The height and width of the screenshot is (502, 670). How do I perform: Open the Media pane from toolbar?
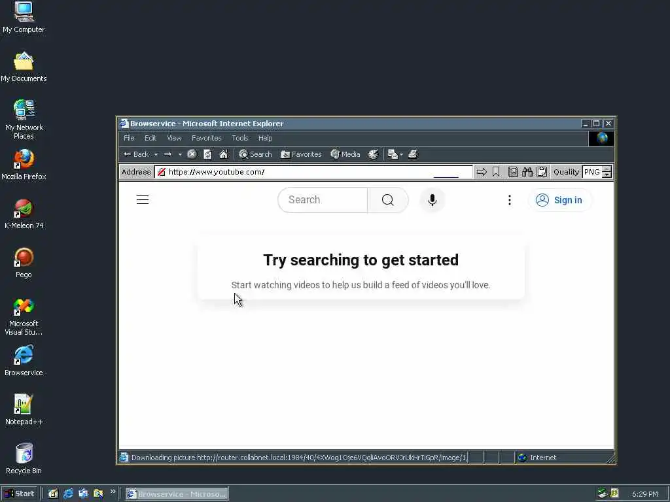point(345,154)
